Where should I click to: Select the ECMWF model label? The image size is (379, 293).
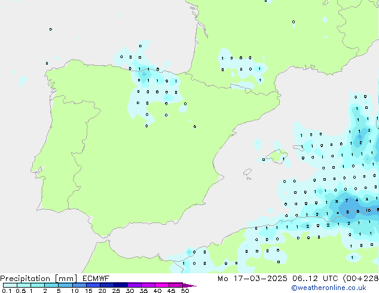(x=96, y=279)
